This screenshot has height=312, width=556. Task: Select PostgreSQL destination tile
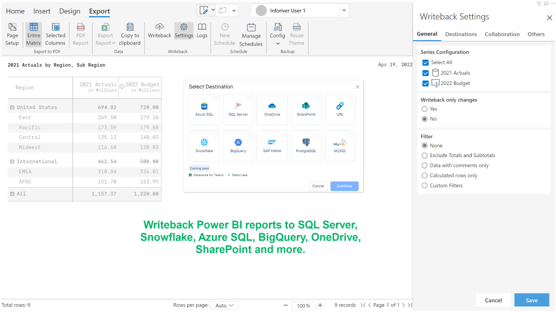306,146
